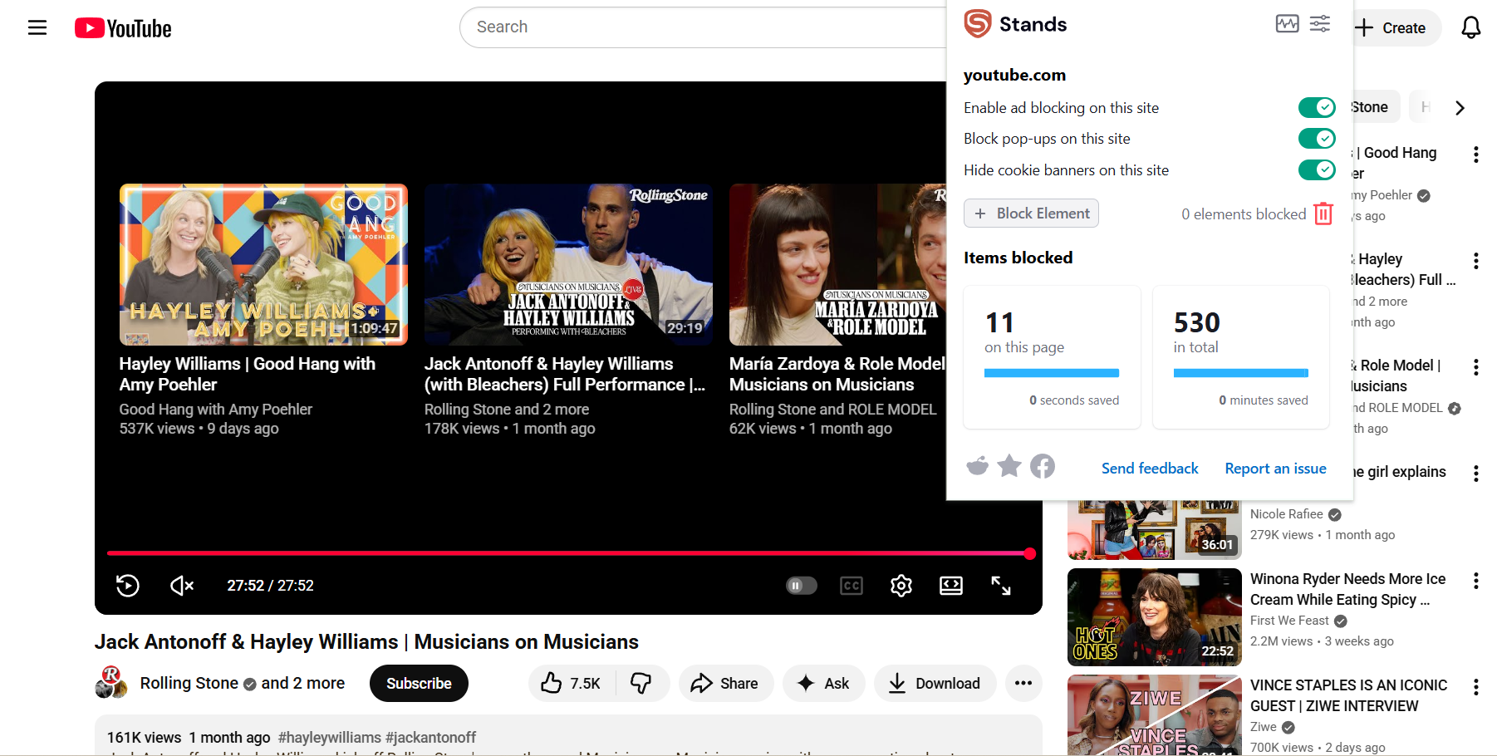
Task: Toggle autoplay in the video player
Action: point(800,586)
